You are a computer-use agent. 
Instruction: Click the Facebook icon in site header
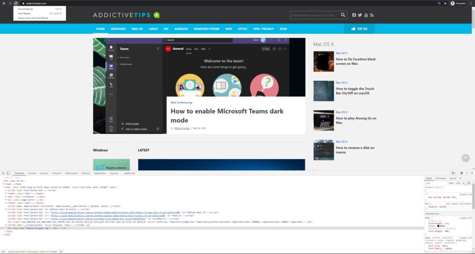pyautogui.click(x=354, y=15)
